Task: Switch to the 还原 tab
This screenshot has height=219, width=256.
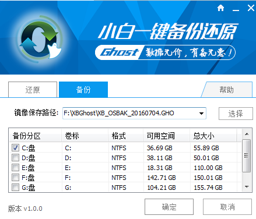Action: click(x=33, y=90)
